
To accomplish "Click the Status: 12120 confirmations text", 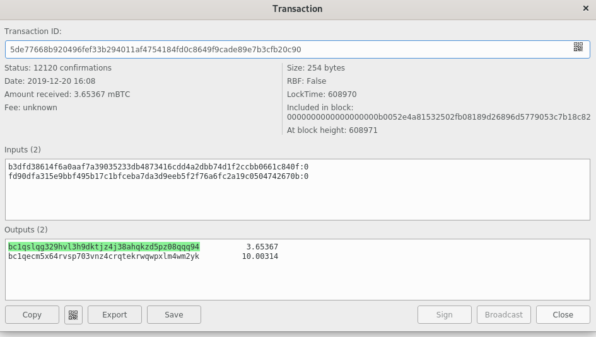I will [58, 68].
